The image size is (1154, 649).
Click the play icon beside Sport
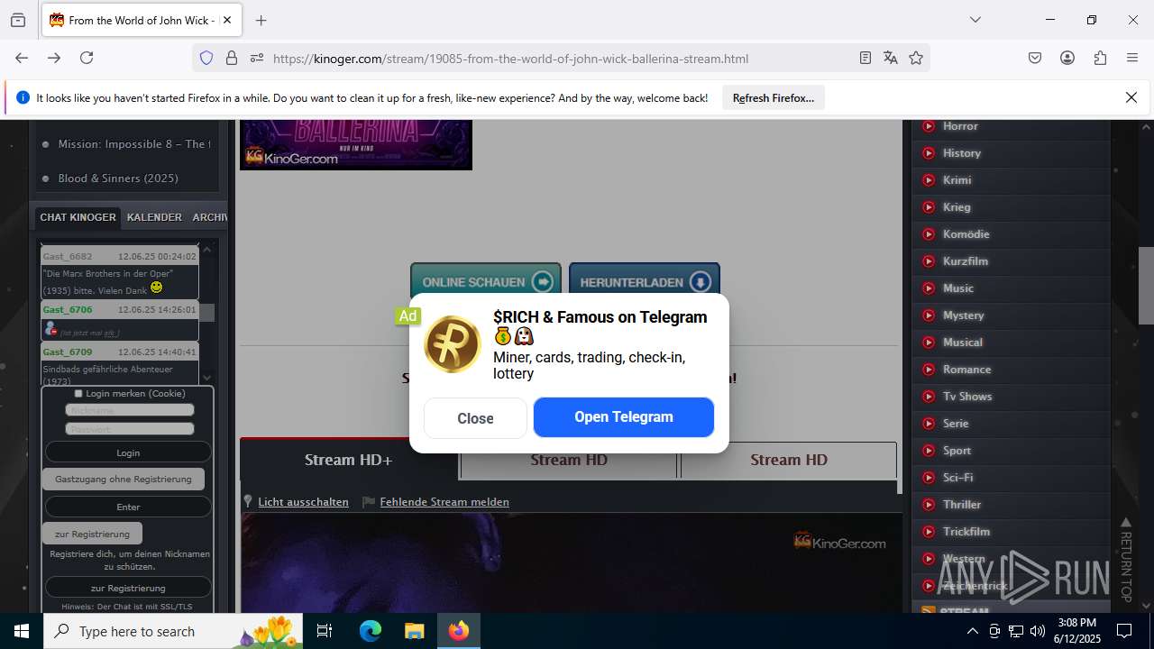[x=929, y=451]
